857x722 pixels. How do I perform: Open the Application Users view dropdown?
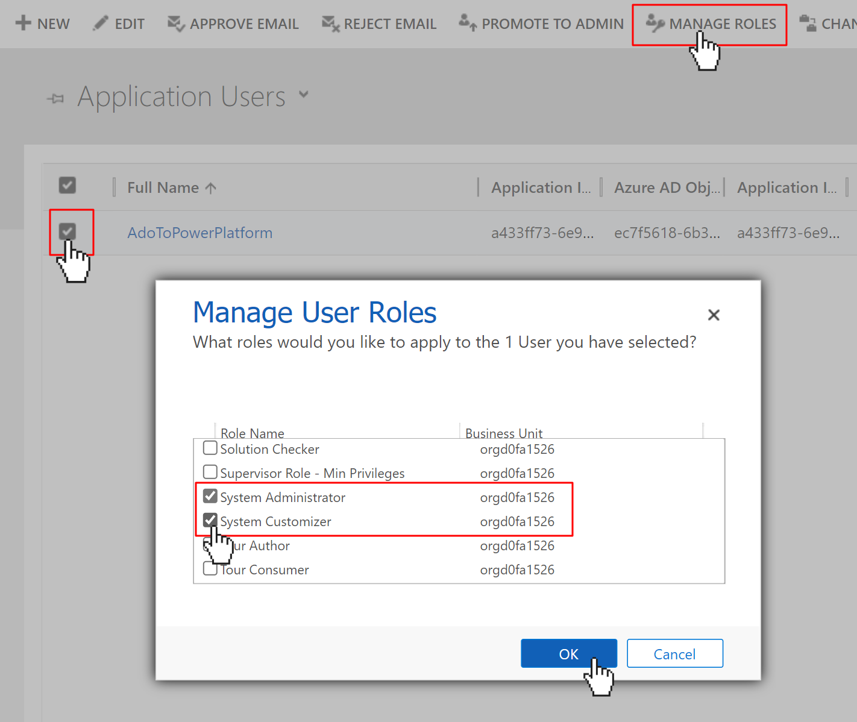click(x=304, y=95)
